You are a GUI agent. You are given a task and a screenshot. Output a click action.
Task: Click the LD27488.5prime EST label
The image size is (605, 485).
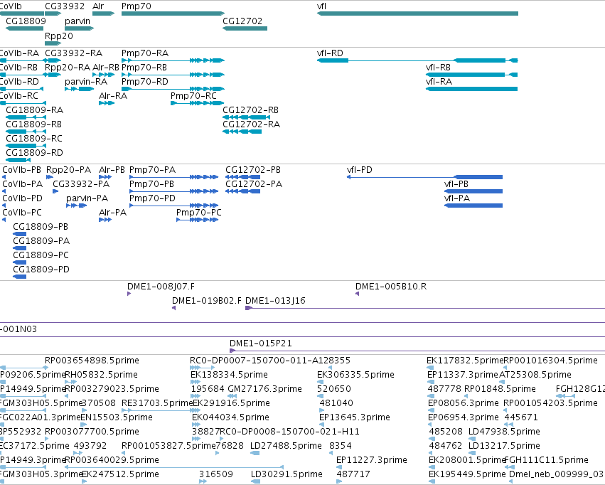coord(286,446)
